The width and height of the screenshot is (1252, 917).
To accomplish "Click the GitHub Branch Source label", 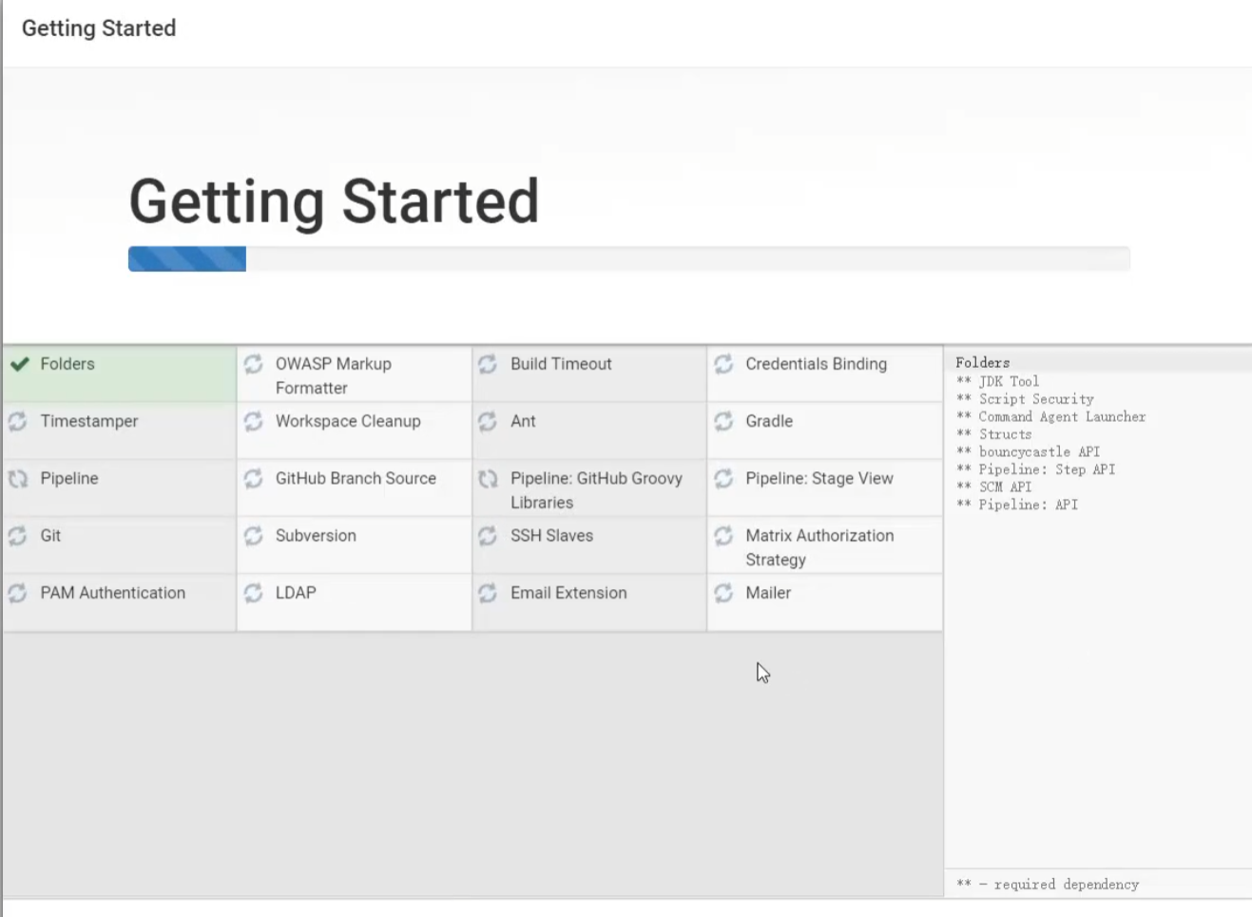I will tap(356, 478).
